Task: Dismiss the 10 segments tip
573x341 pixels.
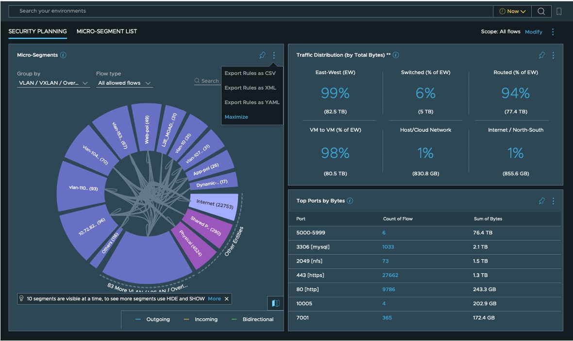Action: point(226,299)
